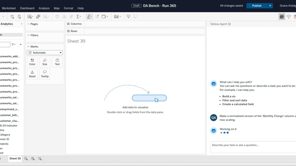This screenshot has height=166, width=296.
Task: Click the Presentation Mode toolbar icon
Action: point(136,17)
